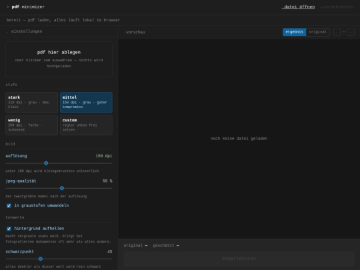Go to next preview page arrow
360x270 pixels.
coord(351,32)
